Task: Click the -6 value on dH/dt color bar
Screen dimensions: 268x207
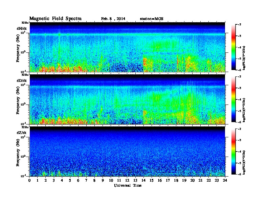Action: [x=240, y=70]
